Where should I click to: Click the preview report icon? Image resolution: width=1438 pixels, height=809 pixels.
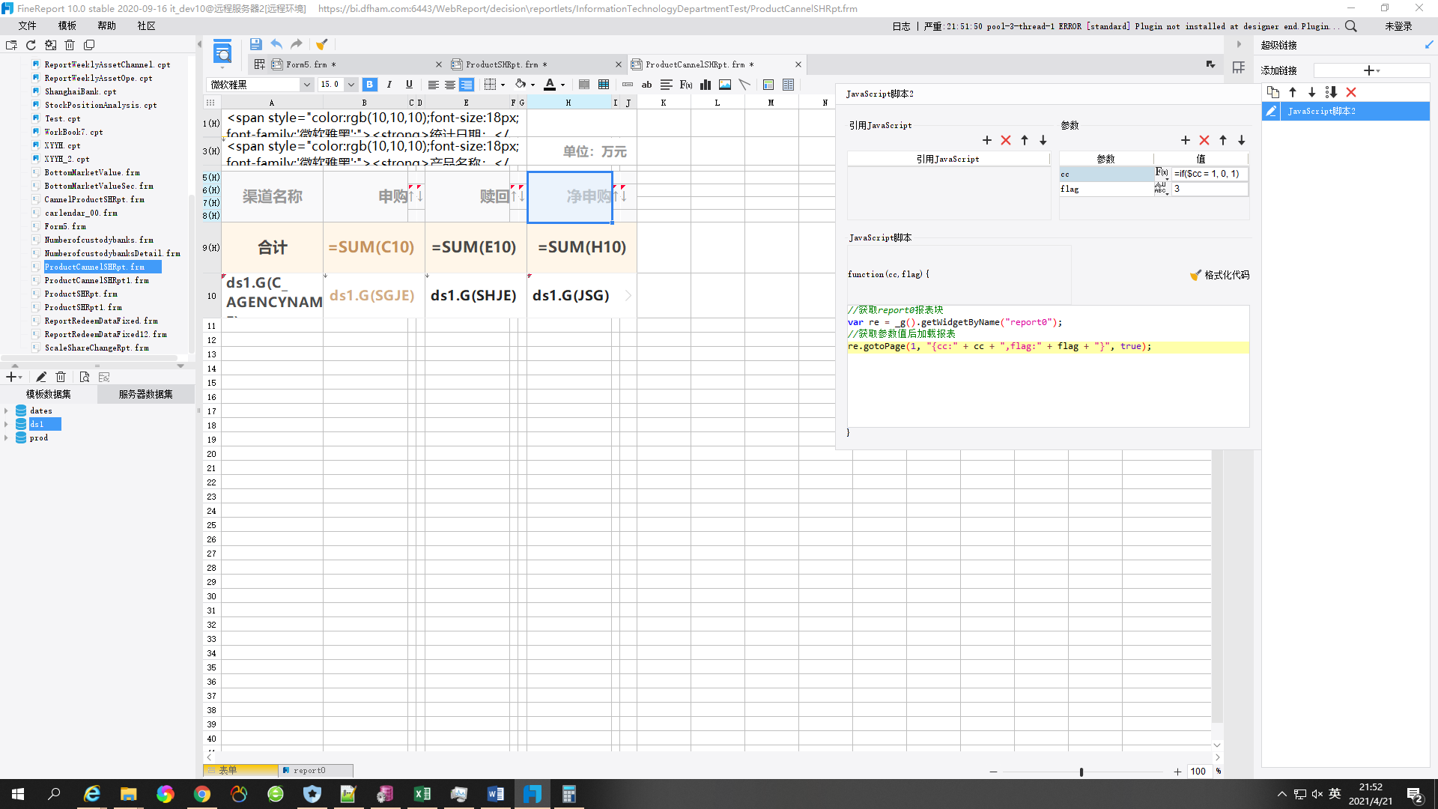(x=222, y=53)
